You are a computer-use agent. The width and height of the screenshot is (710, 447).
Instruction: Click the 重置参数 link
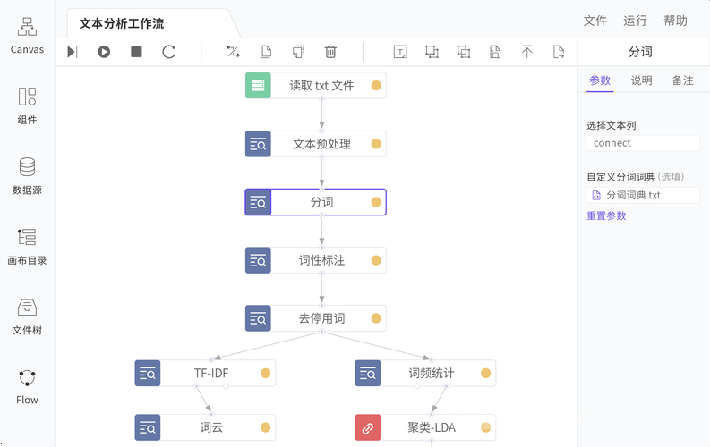coord(606,215)
